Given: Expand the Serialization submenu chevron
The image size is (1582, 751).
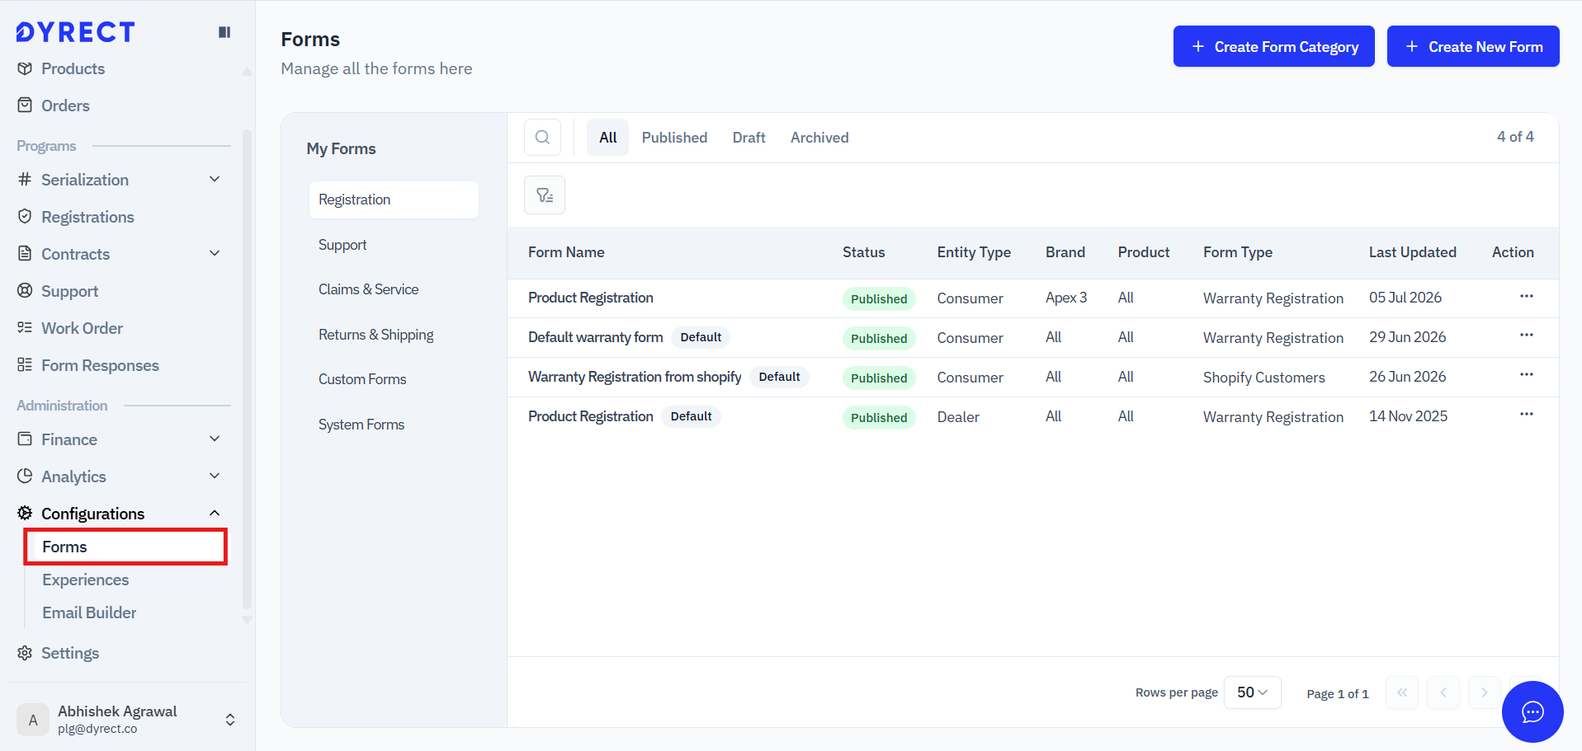Looking at the screenshot, I should (215, 179).
